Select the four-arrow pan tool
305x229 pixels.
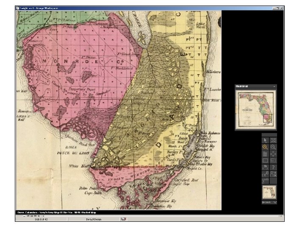(x=273, y=154)
